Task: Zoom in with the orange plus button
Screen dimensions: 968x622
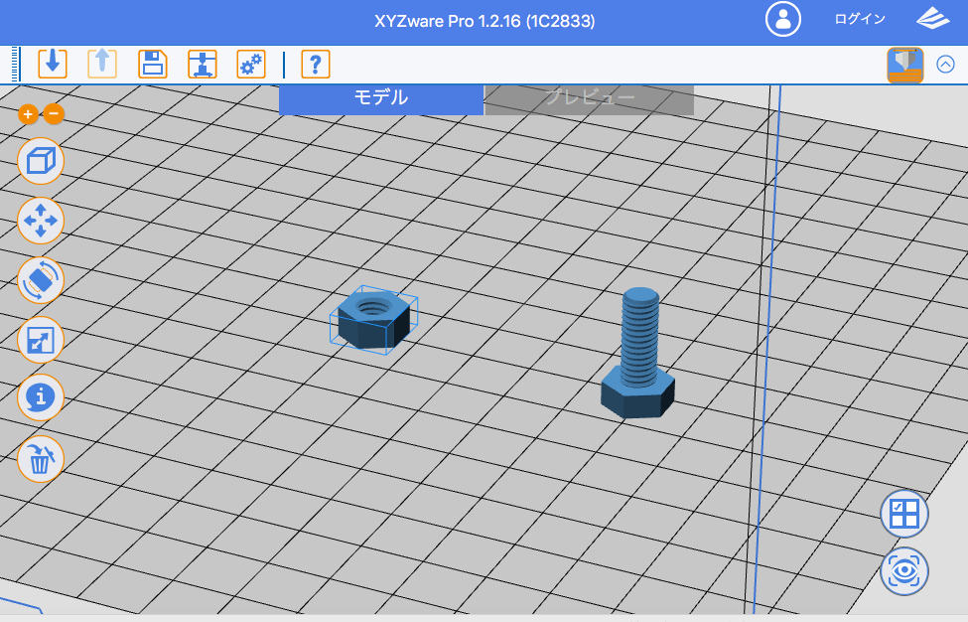Action: coord(28,114)
